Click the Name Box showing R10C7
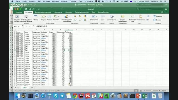This screenshot has width=178, height=100. [18, 26]
